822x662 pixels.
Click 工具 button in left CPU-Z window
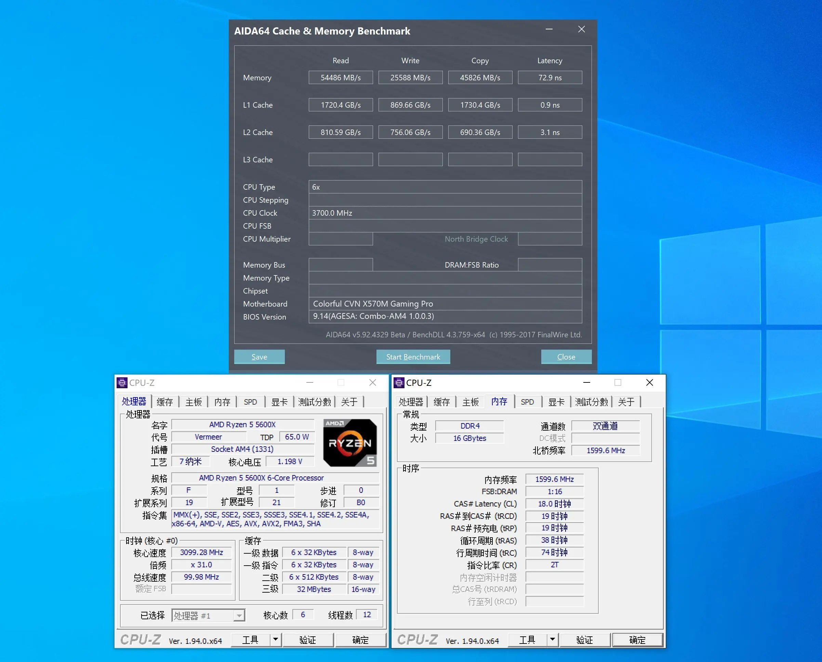[x=251, y=639]
